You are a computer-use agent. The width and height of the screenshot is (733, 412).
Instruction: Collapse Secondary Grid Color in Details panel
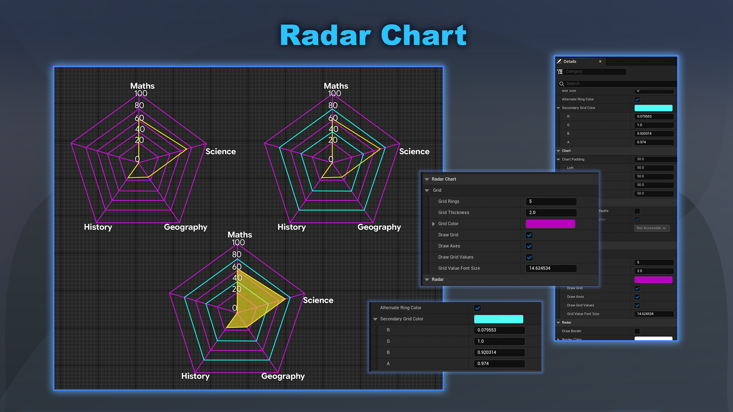click(558, 108)
